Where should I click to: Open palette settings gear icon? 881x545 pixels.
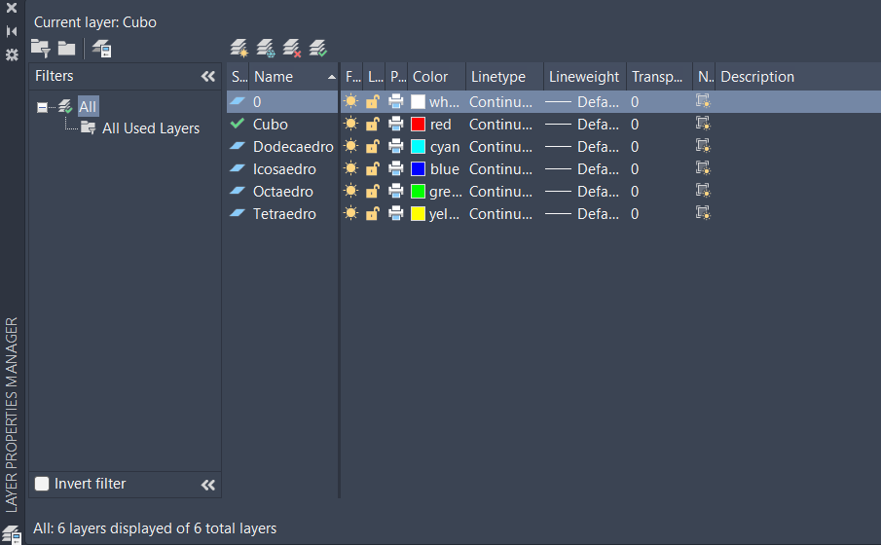click(12, 54)
